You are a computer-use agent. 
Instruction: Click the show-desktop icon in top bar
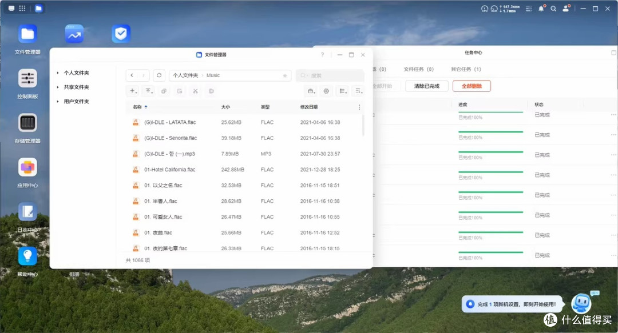click(11, 8)
